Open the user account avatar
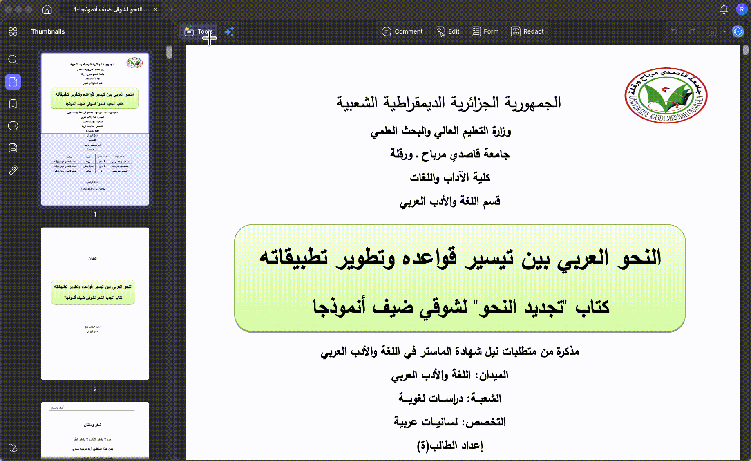Image resolution: width=751 pixels, height=461 pixels. (x=742, y=9)
